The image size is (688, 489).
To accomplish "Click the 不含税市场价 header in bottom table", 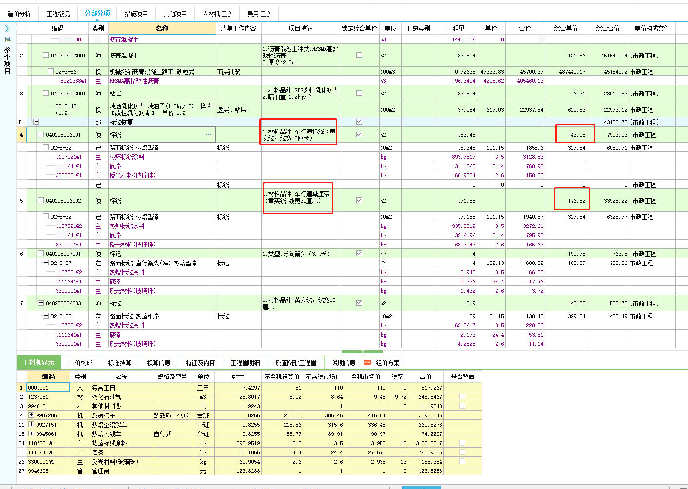I will pyautogui.click(x=324, y=376).
